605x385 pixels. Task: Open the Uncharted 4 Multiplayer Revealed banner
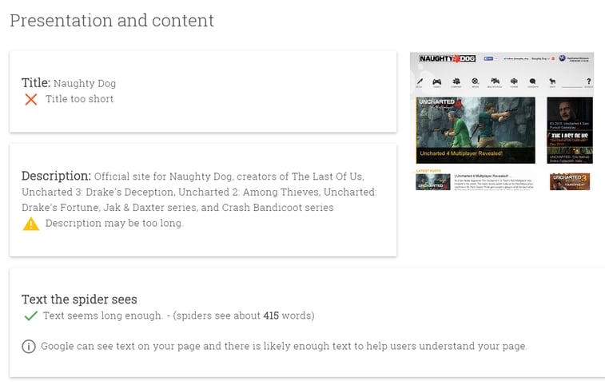coord(476,130)
